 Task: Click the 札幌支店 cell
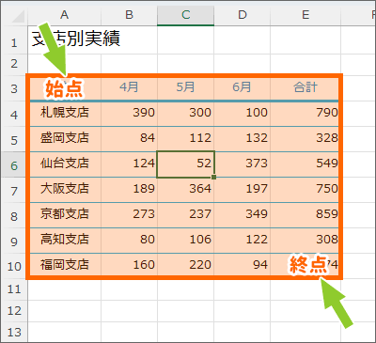point(64,114)
